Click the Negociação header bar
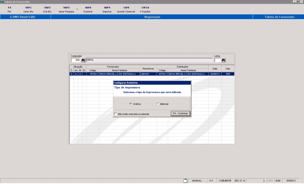 [152, 17]
